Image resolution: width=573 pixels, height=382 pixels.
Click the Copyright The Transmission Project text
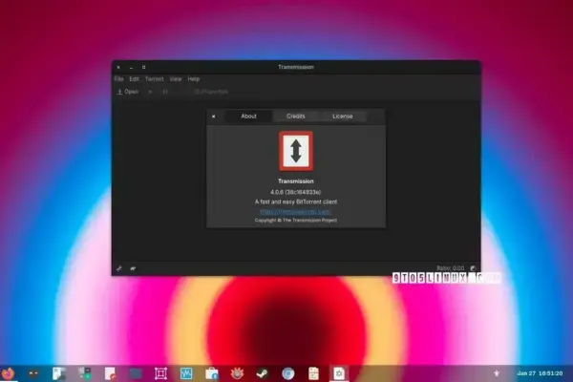point(296,220)
